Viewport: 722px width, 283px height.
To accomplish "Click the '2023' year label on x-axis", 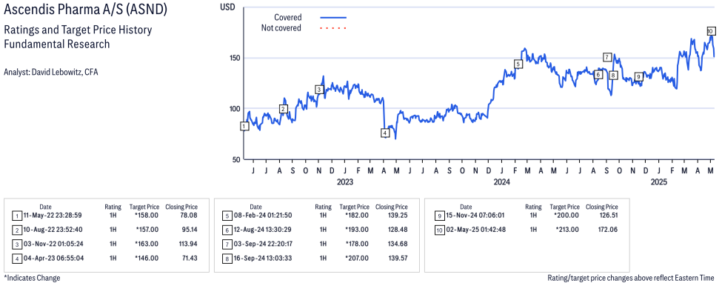I will (x=345, y=182).
